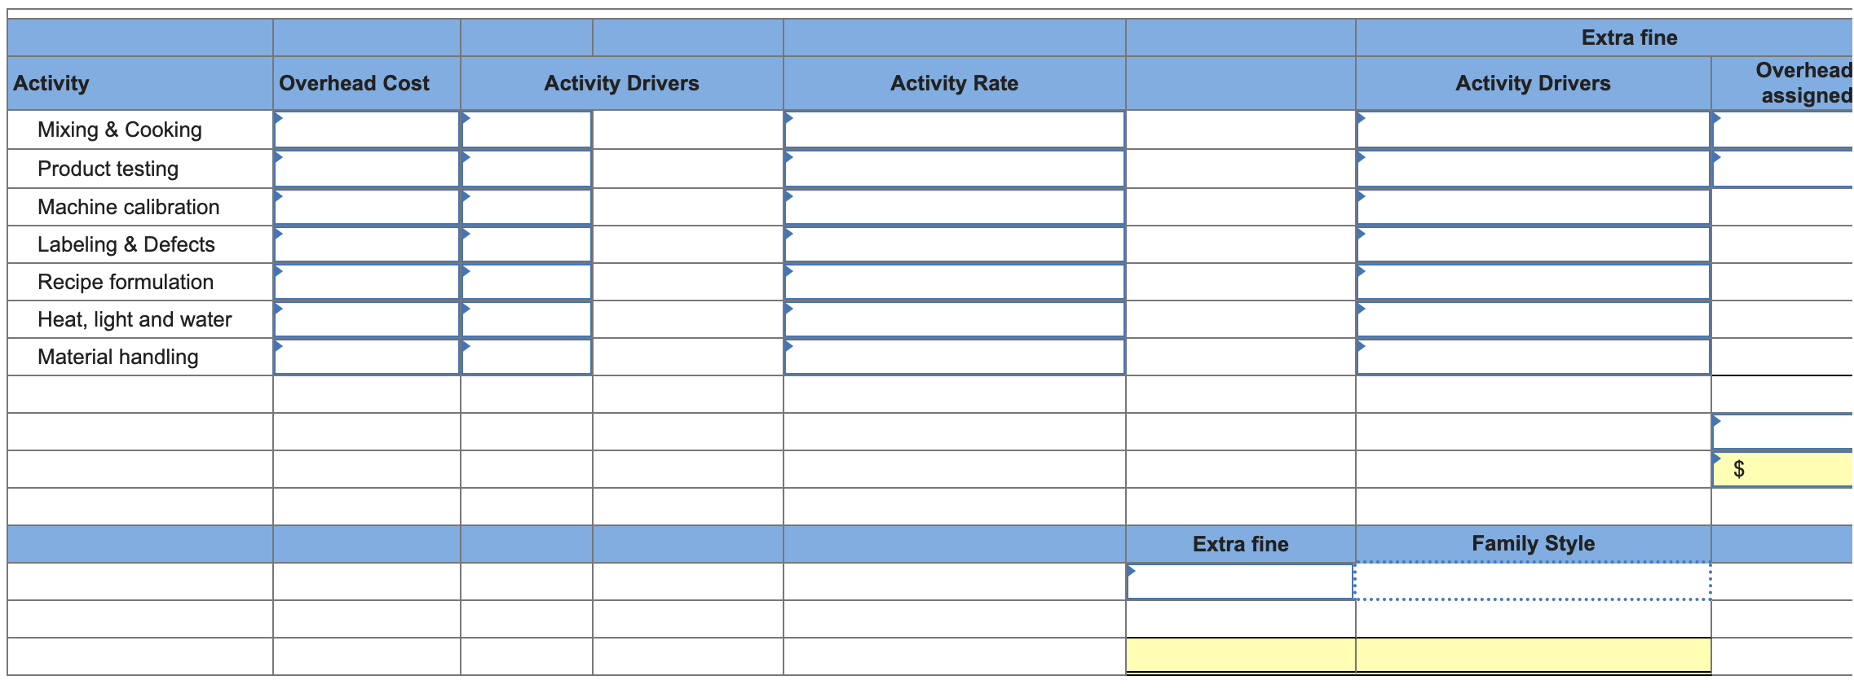Click the Overhead Cost column header
Screen dimensions: 1854x689
[354, 83]
